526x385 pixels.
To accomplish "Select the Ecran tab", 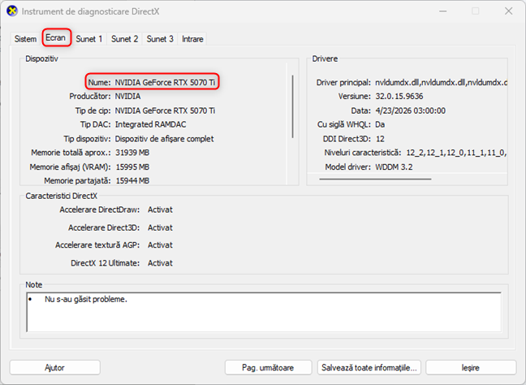I will 56,37.
